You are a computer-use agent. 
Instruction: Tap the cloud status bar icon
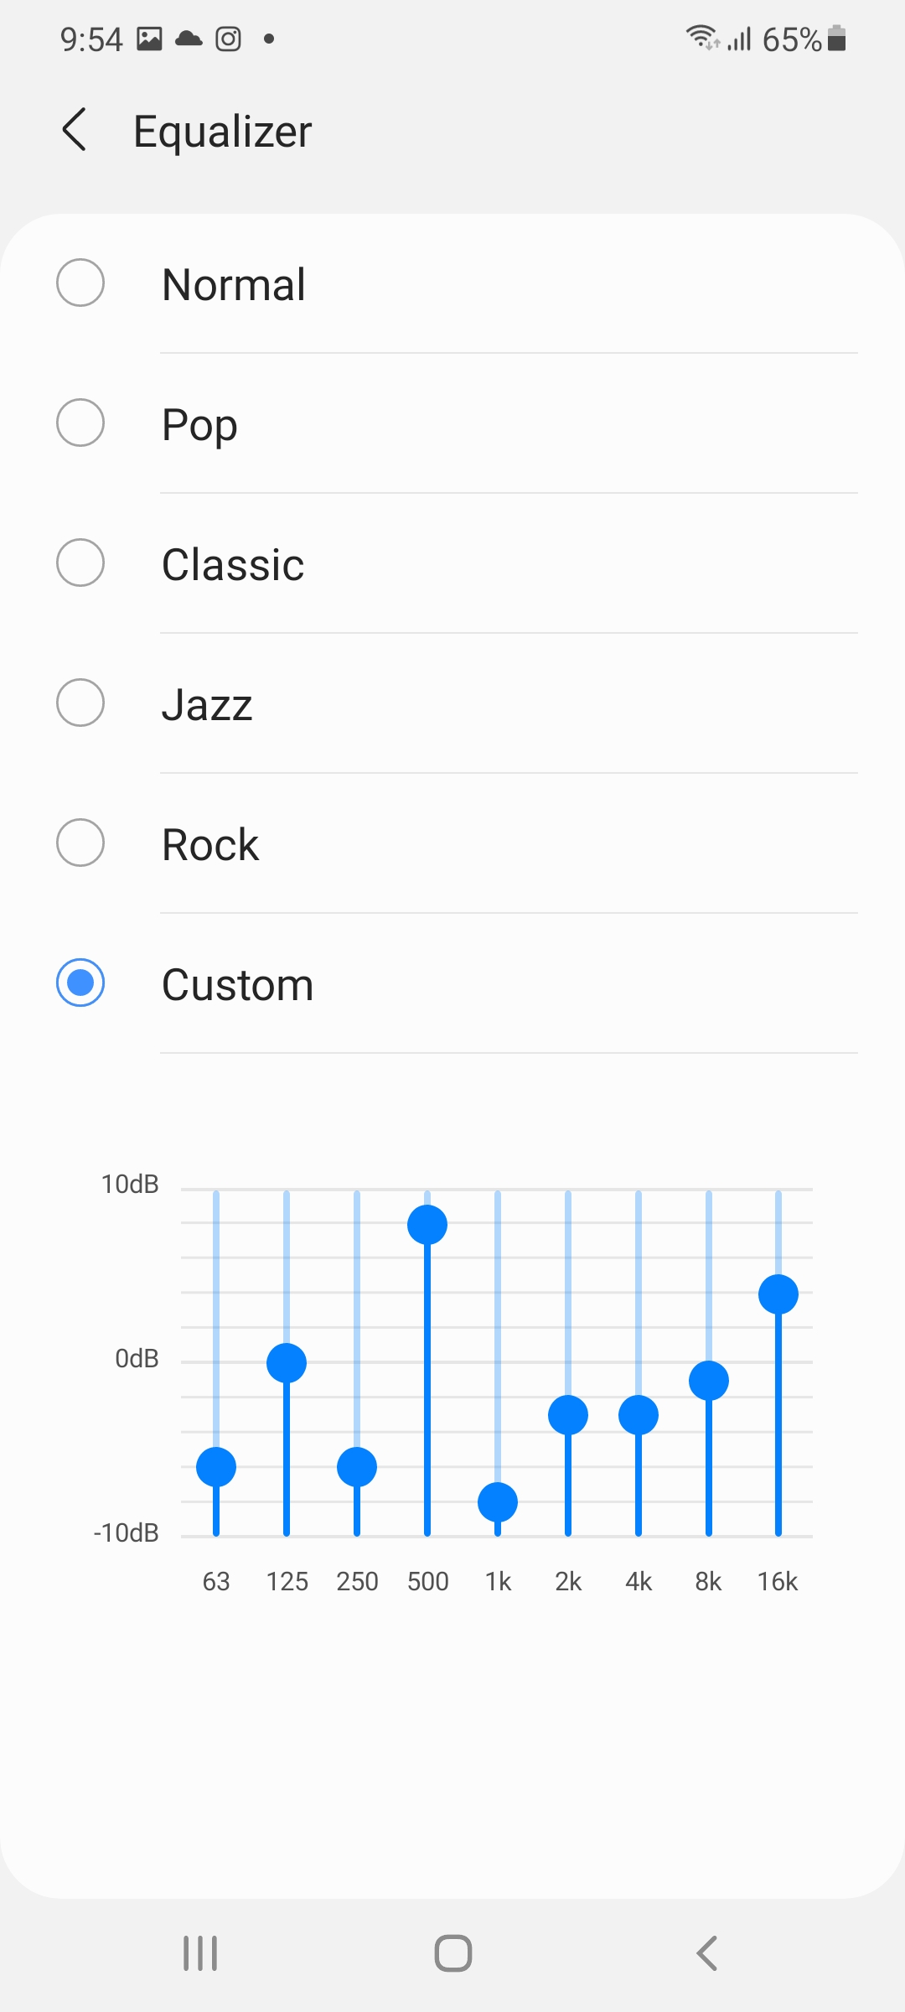coord(189,39)
